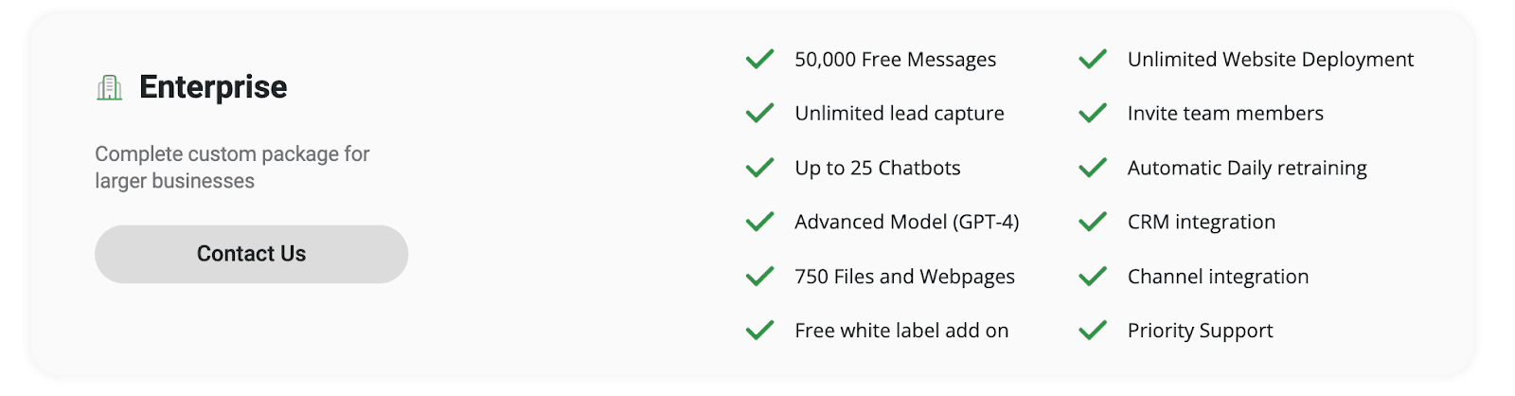Click checkmark next to Invite team members

(x=1093, y=114)
